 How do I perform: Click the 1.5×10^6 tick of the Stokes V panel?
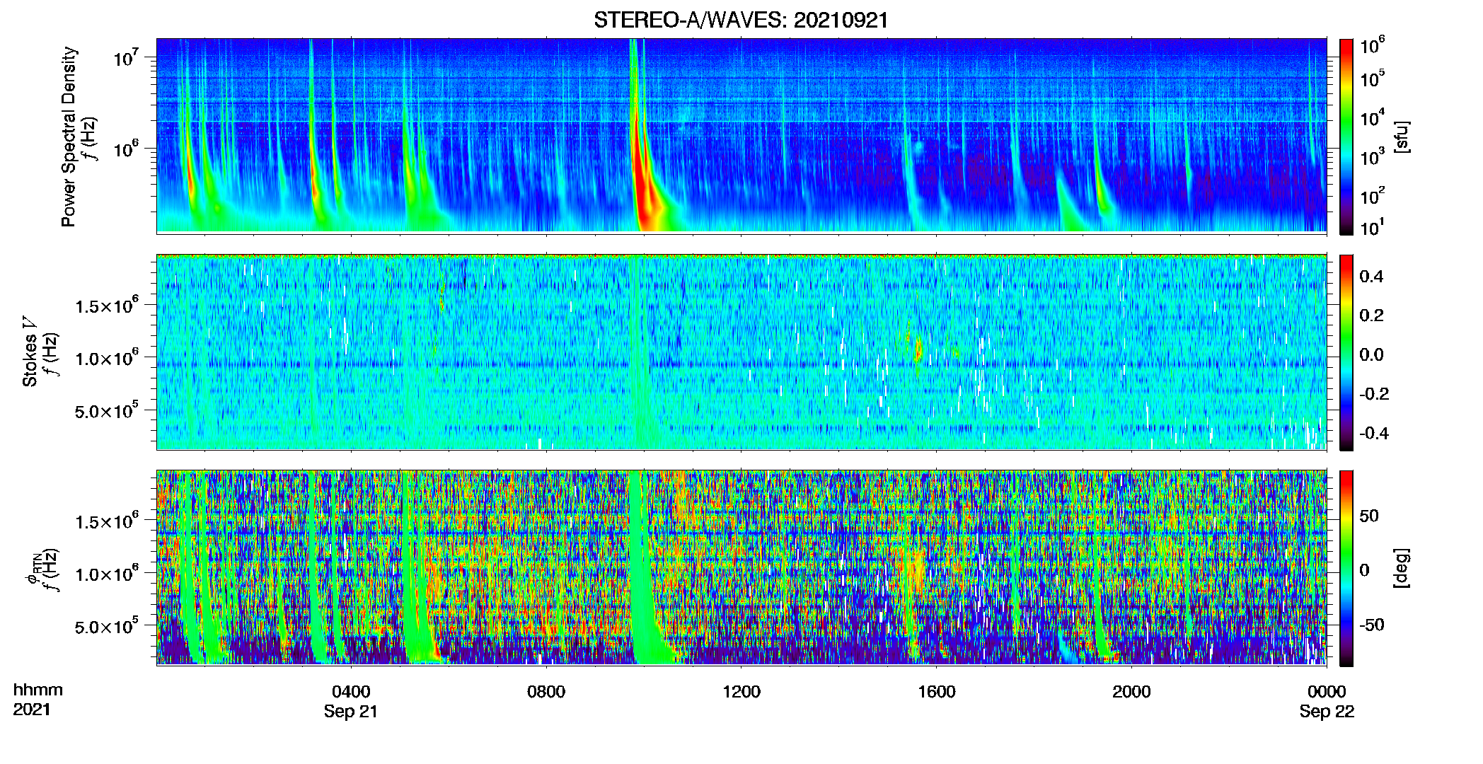(107, 306)
